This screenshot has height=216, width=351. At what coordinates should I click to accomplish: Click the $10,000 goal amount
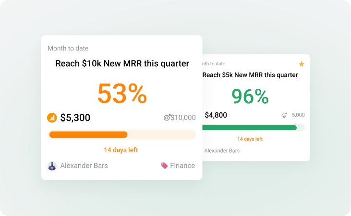[183, 118]
